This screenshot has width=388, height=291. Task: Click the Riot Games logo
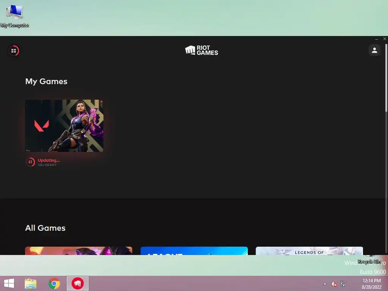coord(202,50)
